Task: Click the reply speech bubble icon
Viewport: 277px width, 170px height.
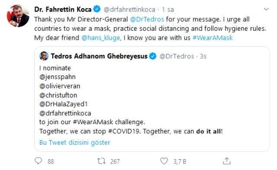Action: pos(39,161)
